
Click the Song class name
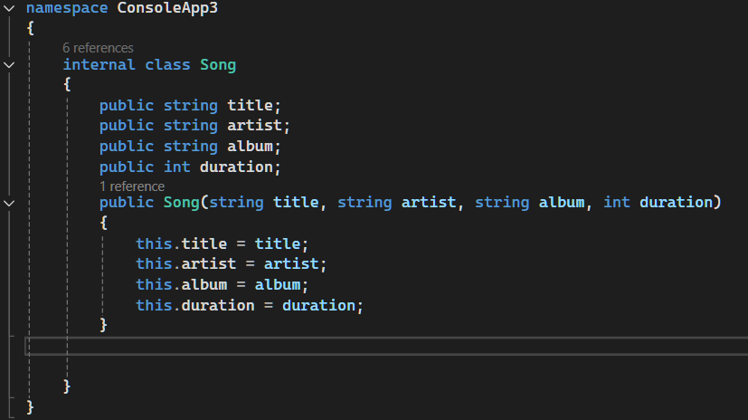218,64
